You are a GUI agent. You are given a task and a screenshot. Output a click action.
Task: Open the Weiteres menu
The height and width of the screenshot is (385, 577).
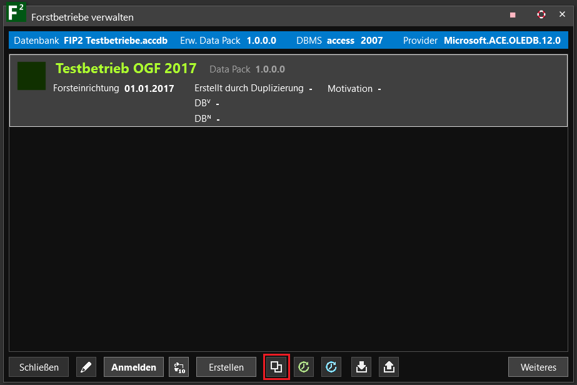click(538, 367)
